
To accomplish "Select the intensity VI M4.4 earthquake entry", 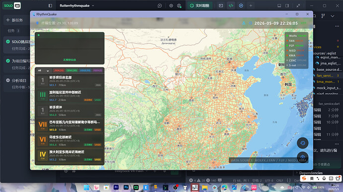I will [70, 141].
